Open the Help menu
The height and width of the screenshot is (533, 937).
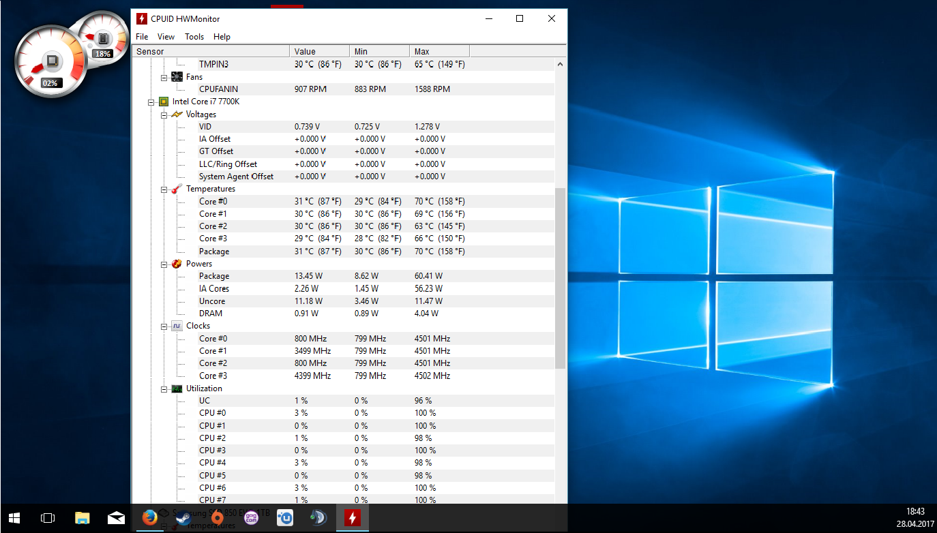tap(222, 37)
